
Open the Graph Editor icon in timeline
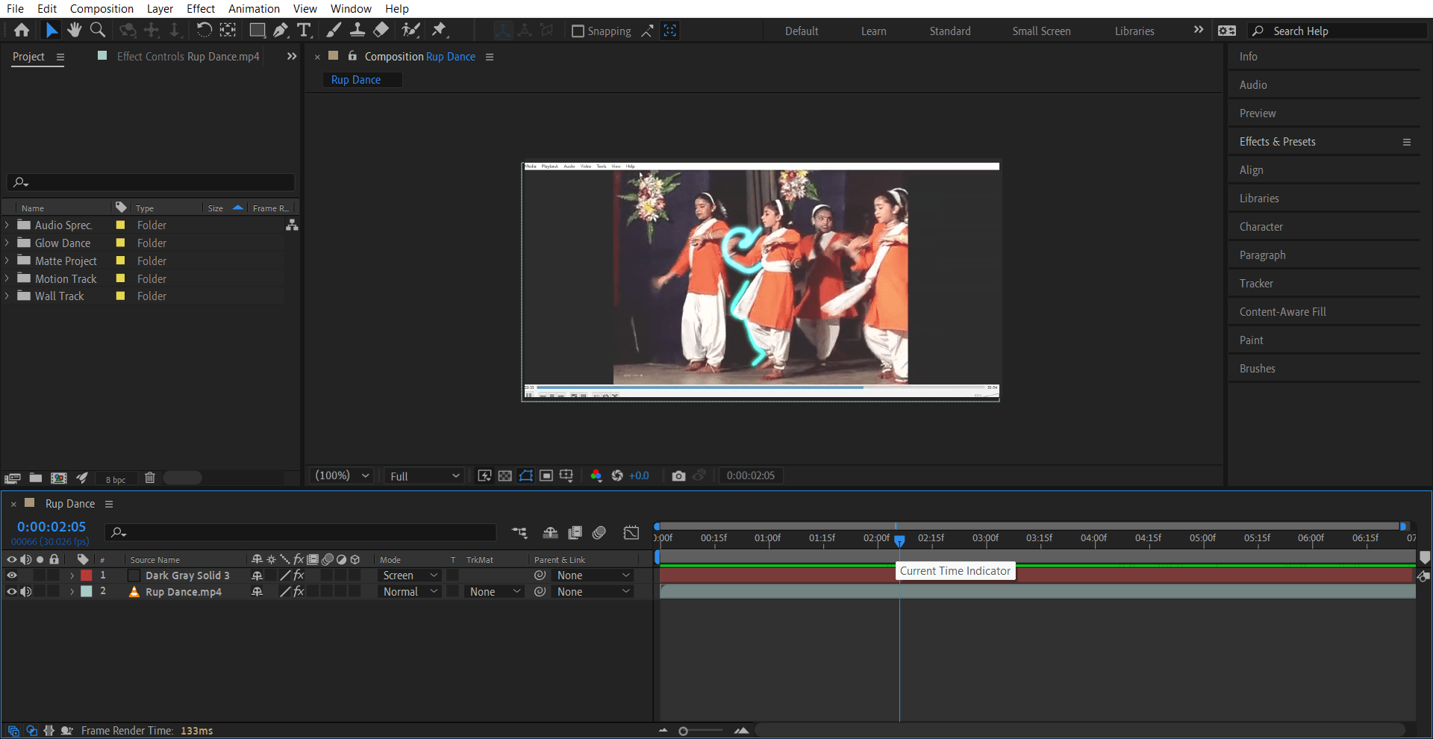click(x=631, y=532)
